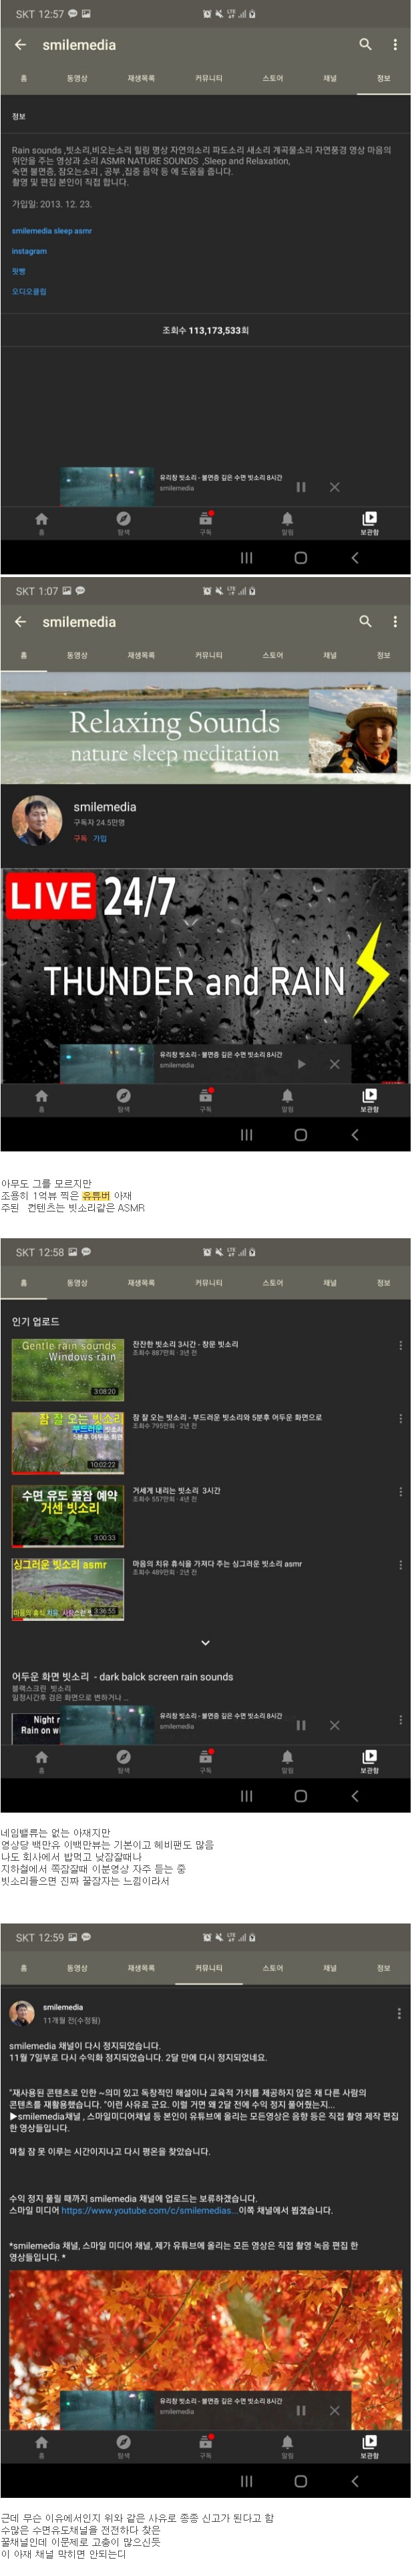Open the notifications bell in the 12:57 bottom bar
The width and height of the screenshot is (412, 2576).
(287, 523)
